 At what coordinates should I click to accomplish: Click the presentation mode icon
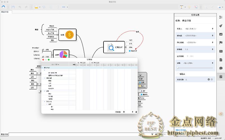(181, 7)
